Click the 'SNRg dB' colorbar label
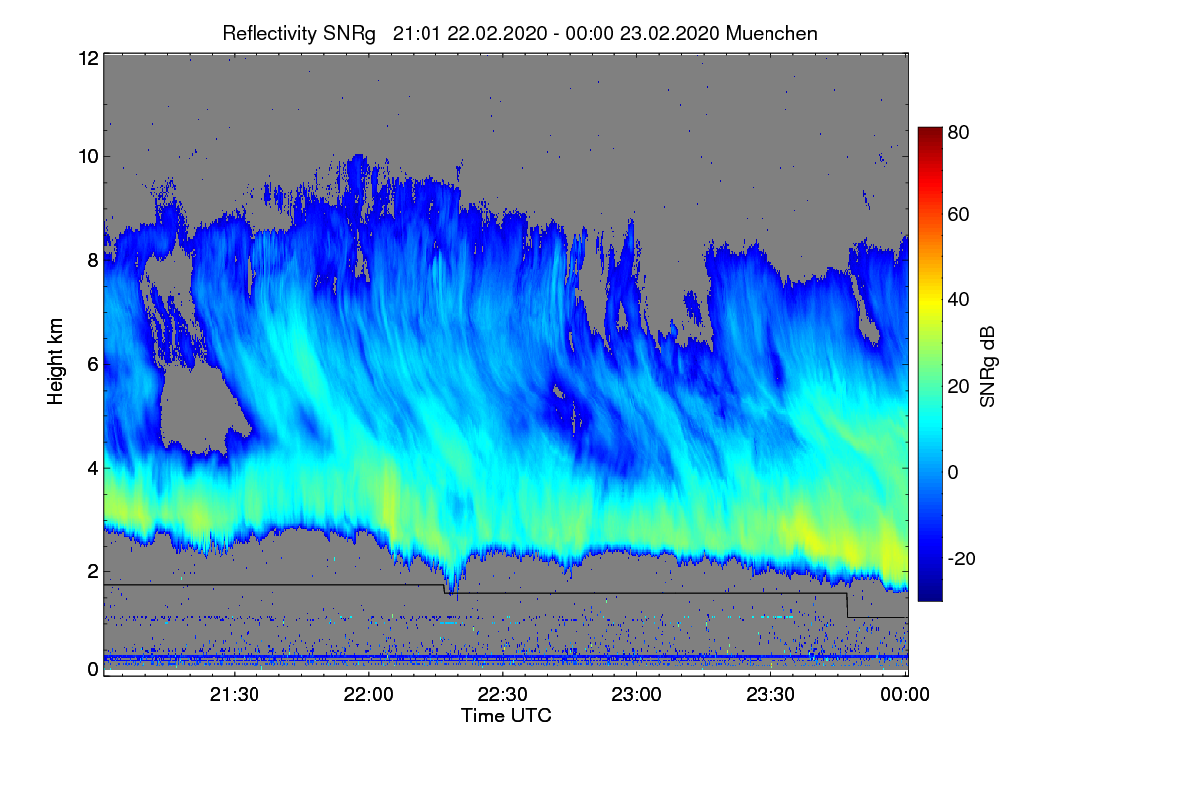1193x795 pixels. [x=988, y=369]
